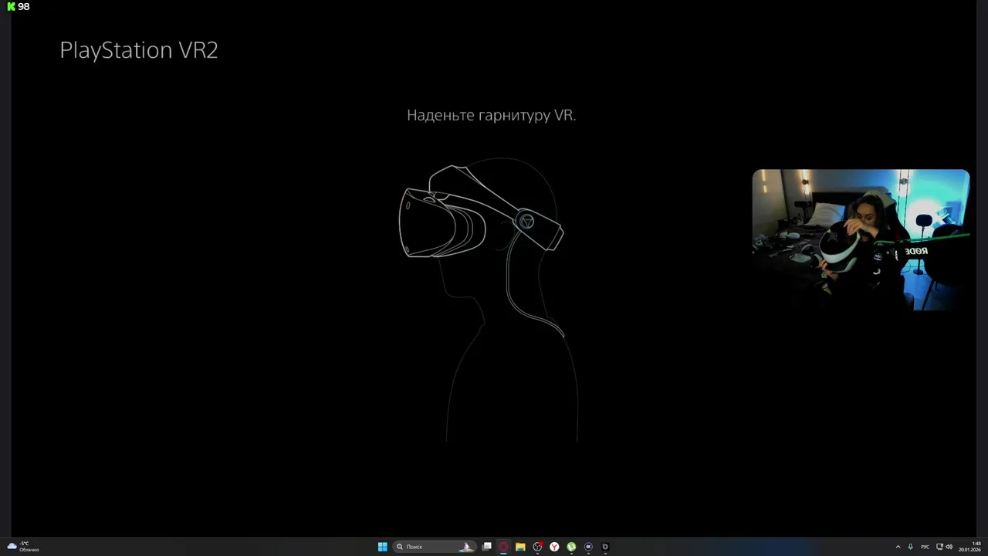
Task: Click the PlayStation VR2 title text
Action: tap(139, 50)
